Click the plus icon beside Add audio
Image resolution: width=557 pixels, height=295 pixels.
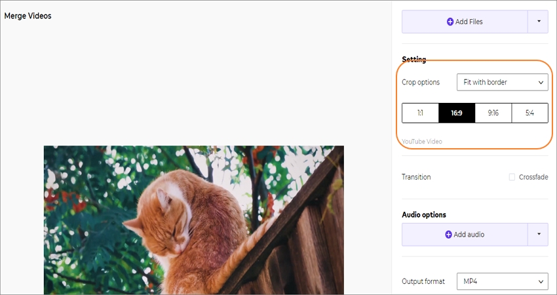(448, 235)
